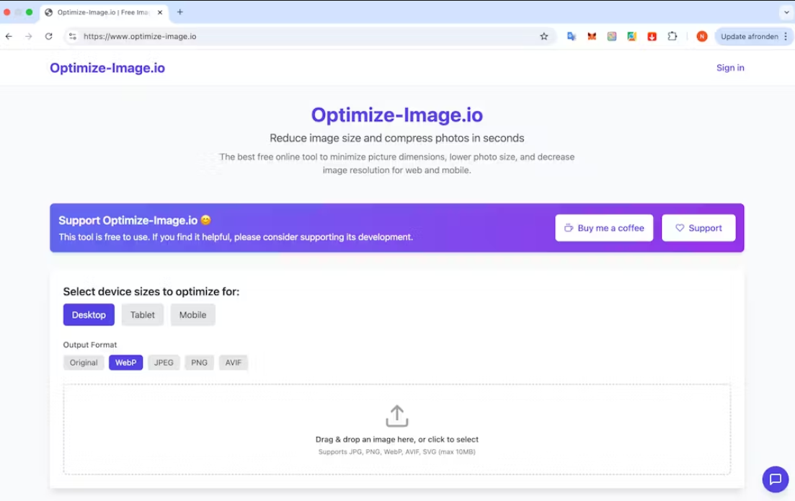Screen dimensions: 795x501
Task: Click the address bar URL field
Action: 309,37
